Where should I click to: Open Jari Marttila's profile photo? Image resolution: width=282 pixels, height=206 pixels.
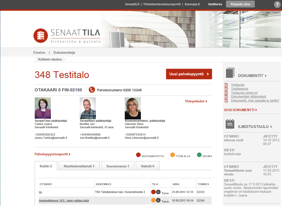[88, 108]
